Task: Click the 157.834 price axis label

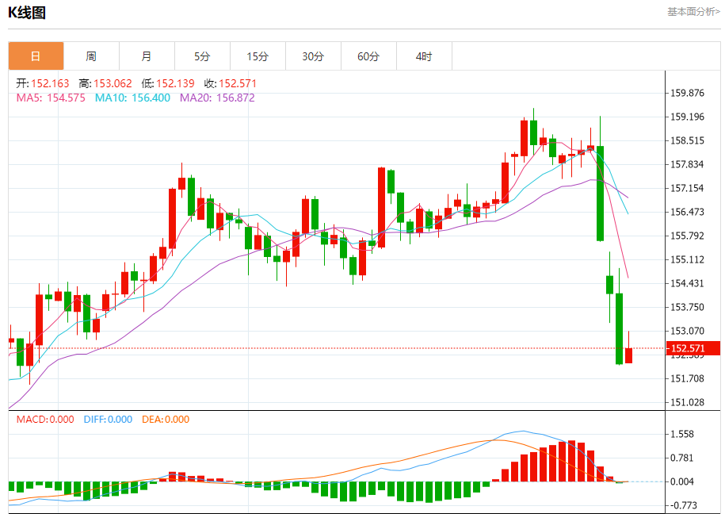Action: click(688, 164)
